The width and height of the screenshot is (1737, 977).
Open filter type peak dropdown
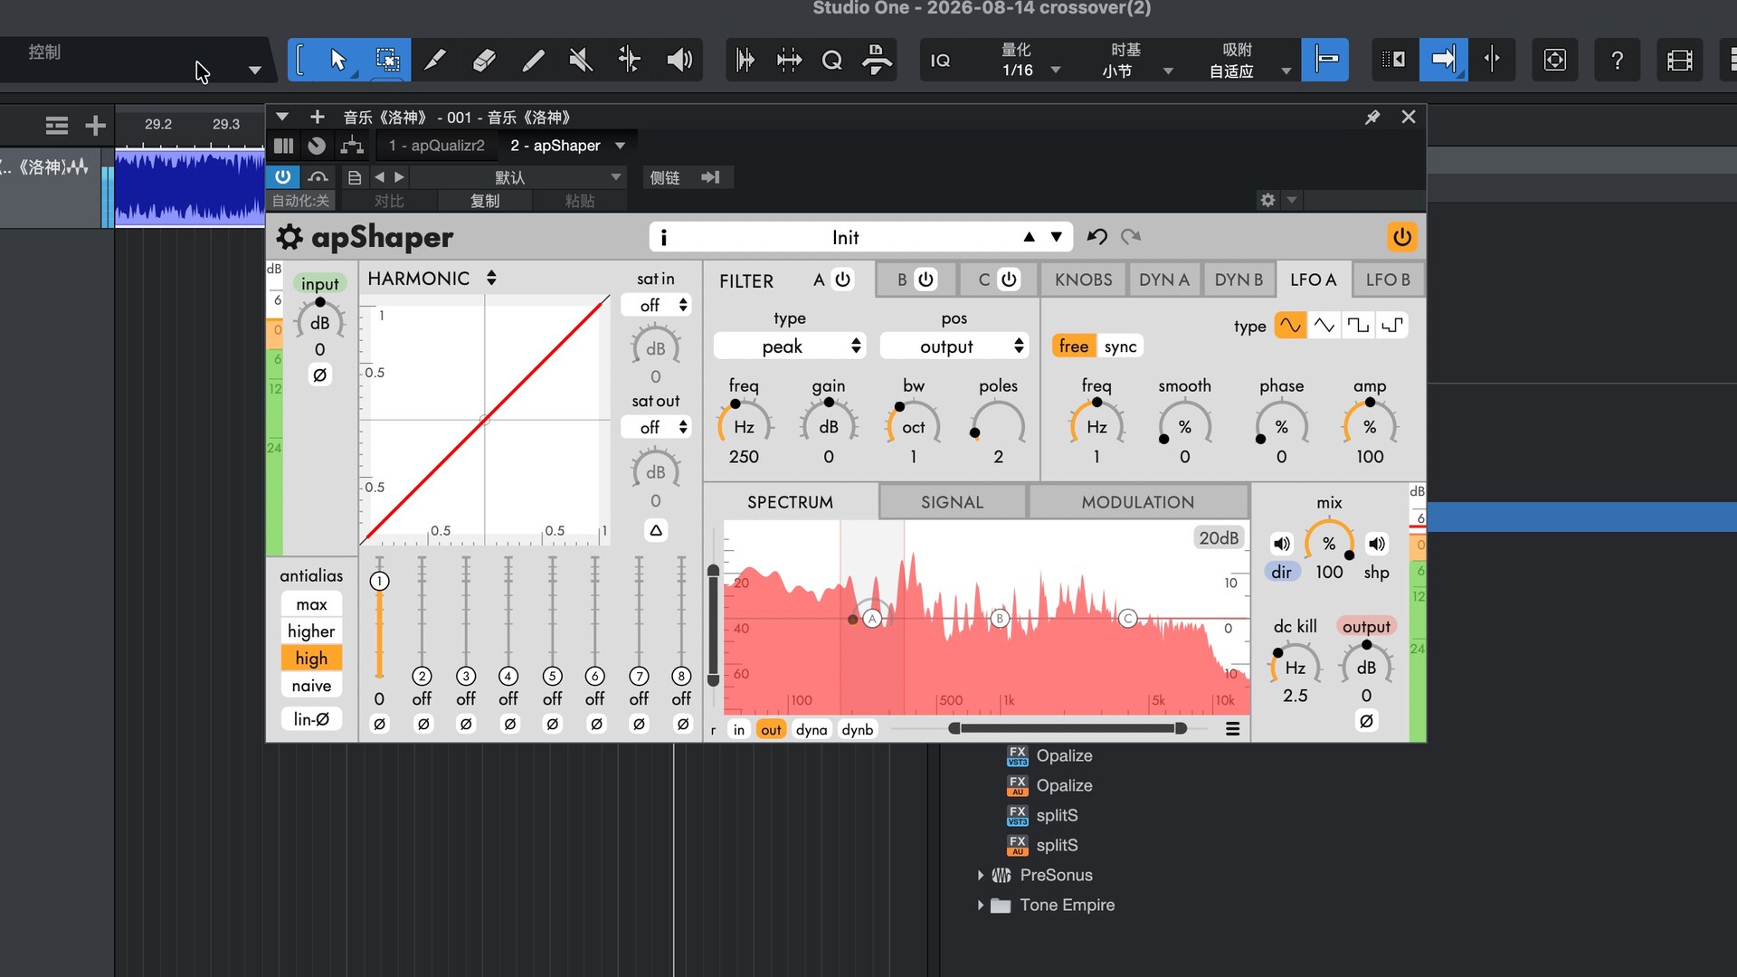click(x=790, y=346)
